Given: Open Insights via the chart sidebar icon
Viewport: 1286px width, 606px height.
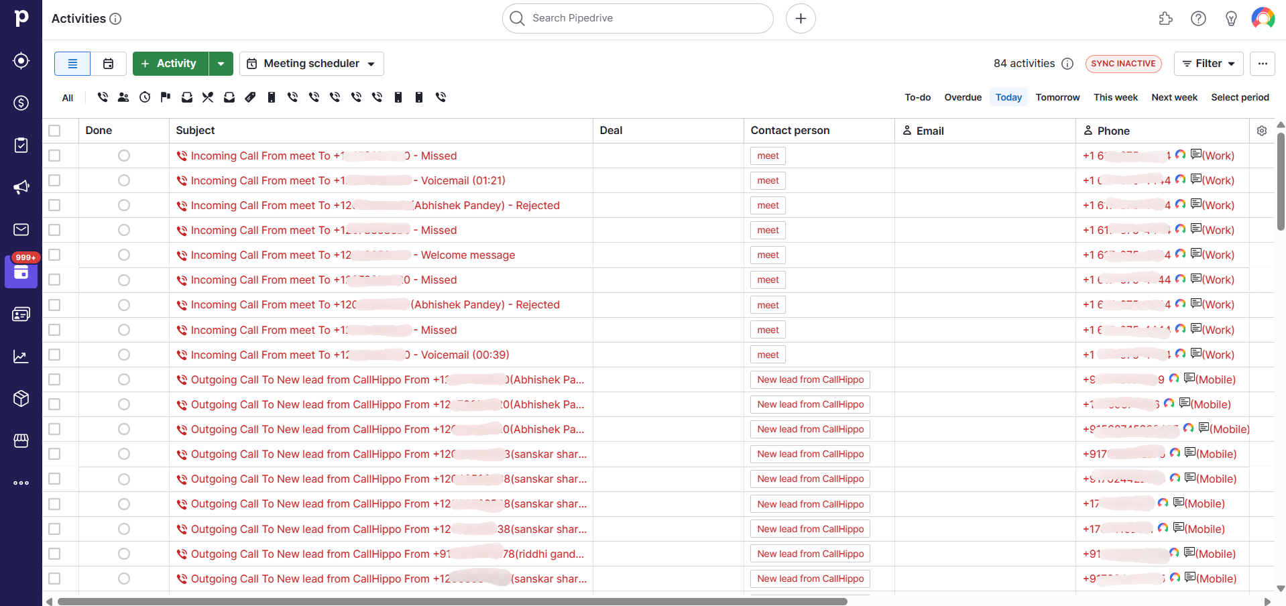Looking at the screenshot, I should point(21,357).
